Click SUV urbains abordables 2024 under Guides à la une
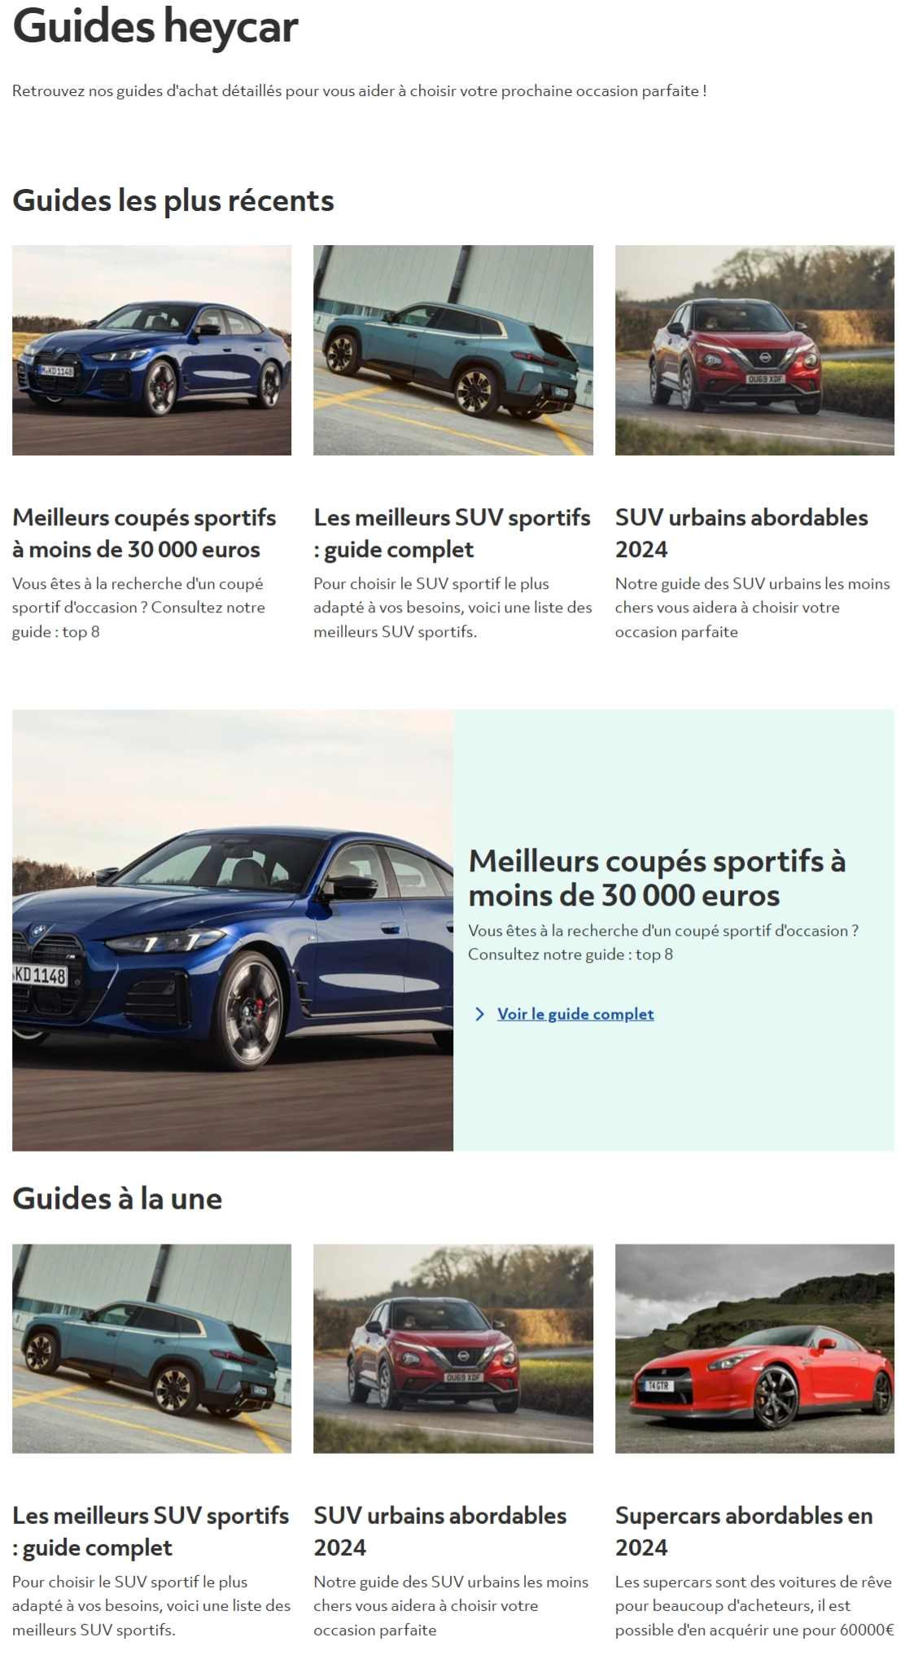905x1655 pixels. 440,1531
